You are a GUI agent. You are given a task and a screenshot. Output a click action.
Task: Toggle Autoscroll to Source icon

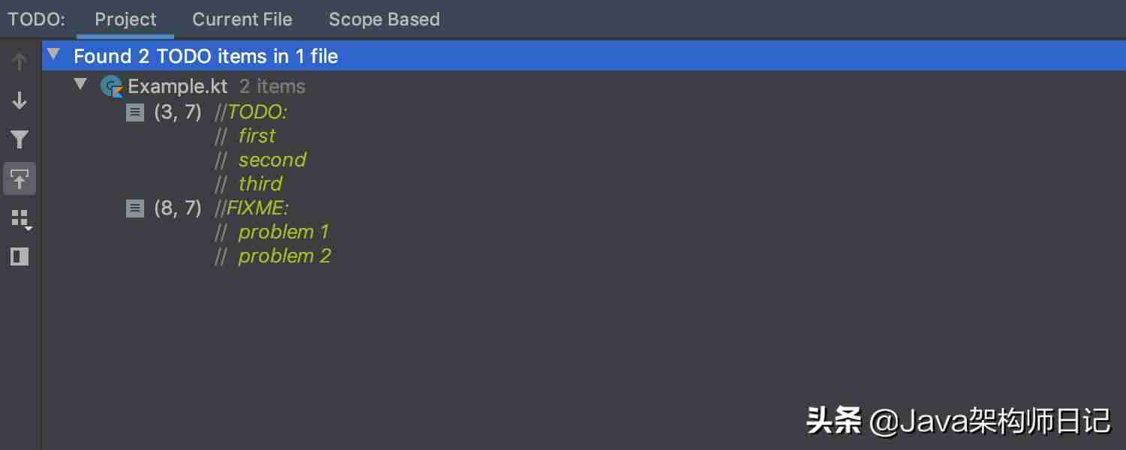coord(20,178)
